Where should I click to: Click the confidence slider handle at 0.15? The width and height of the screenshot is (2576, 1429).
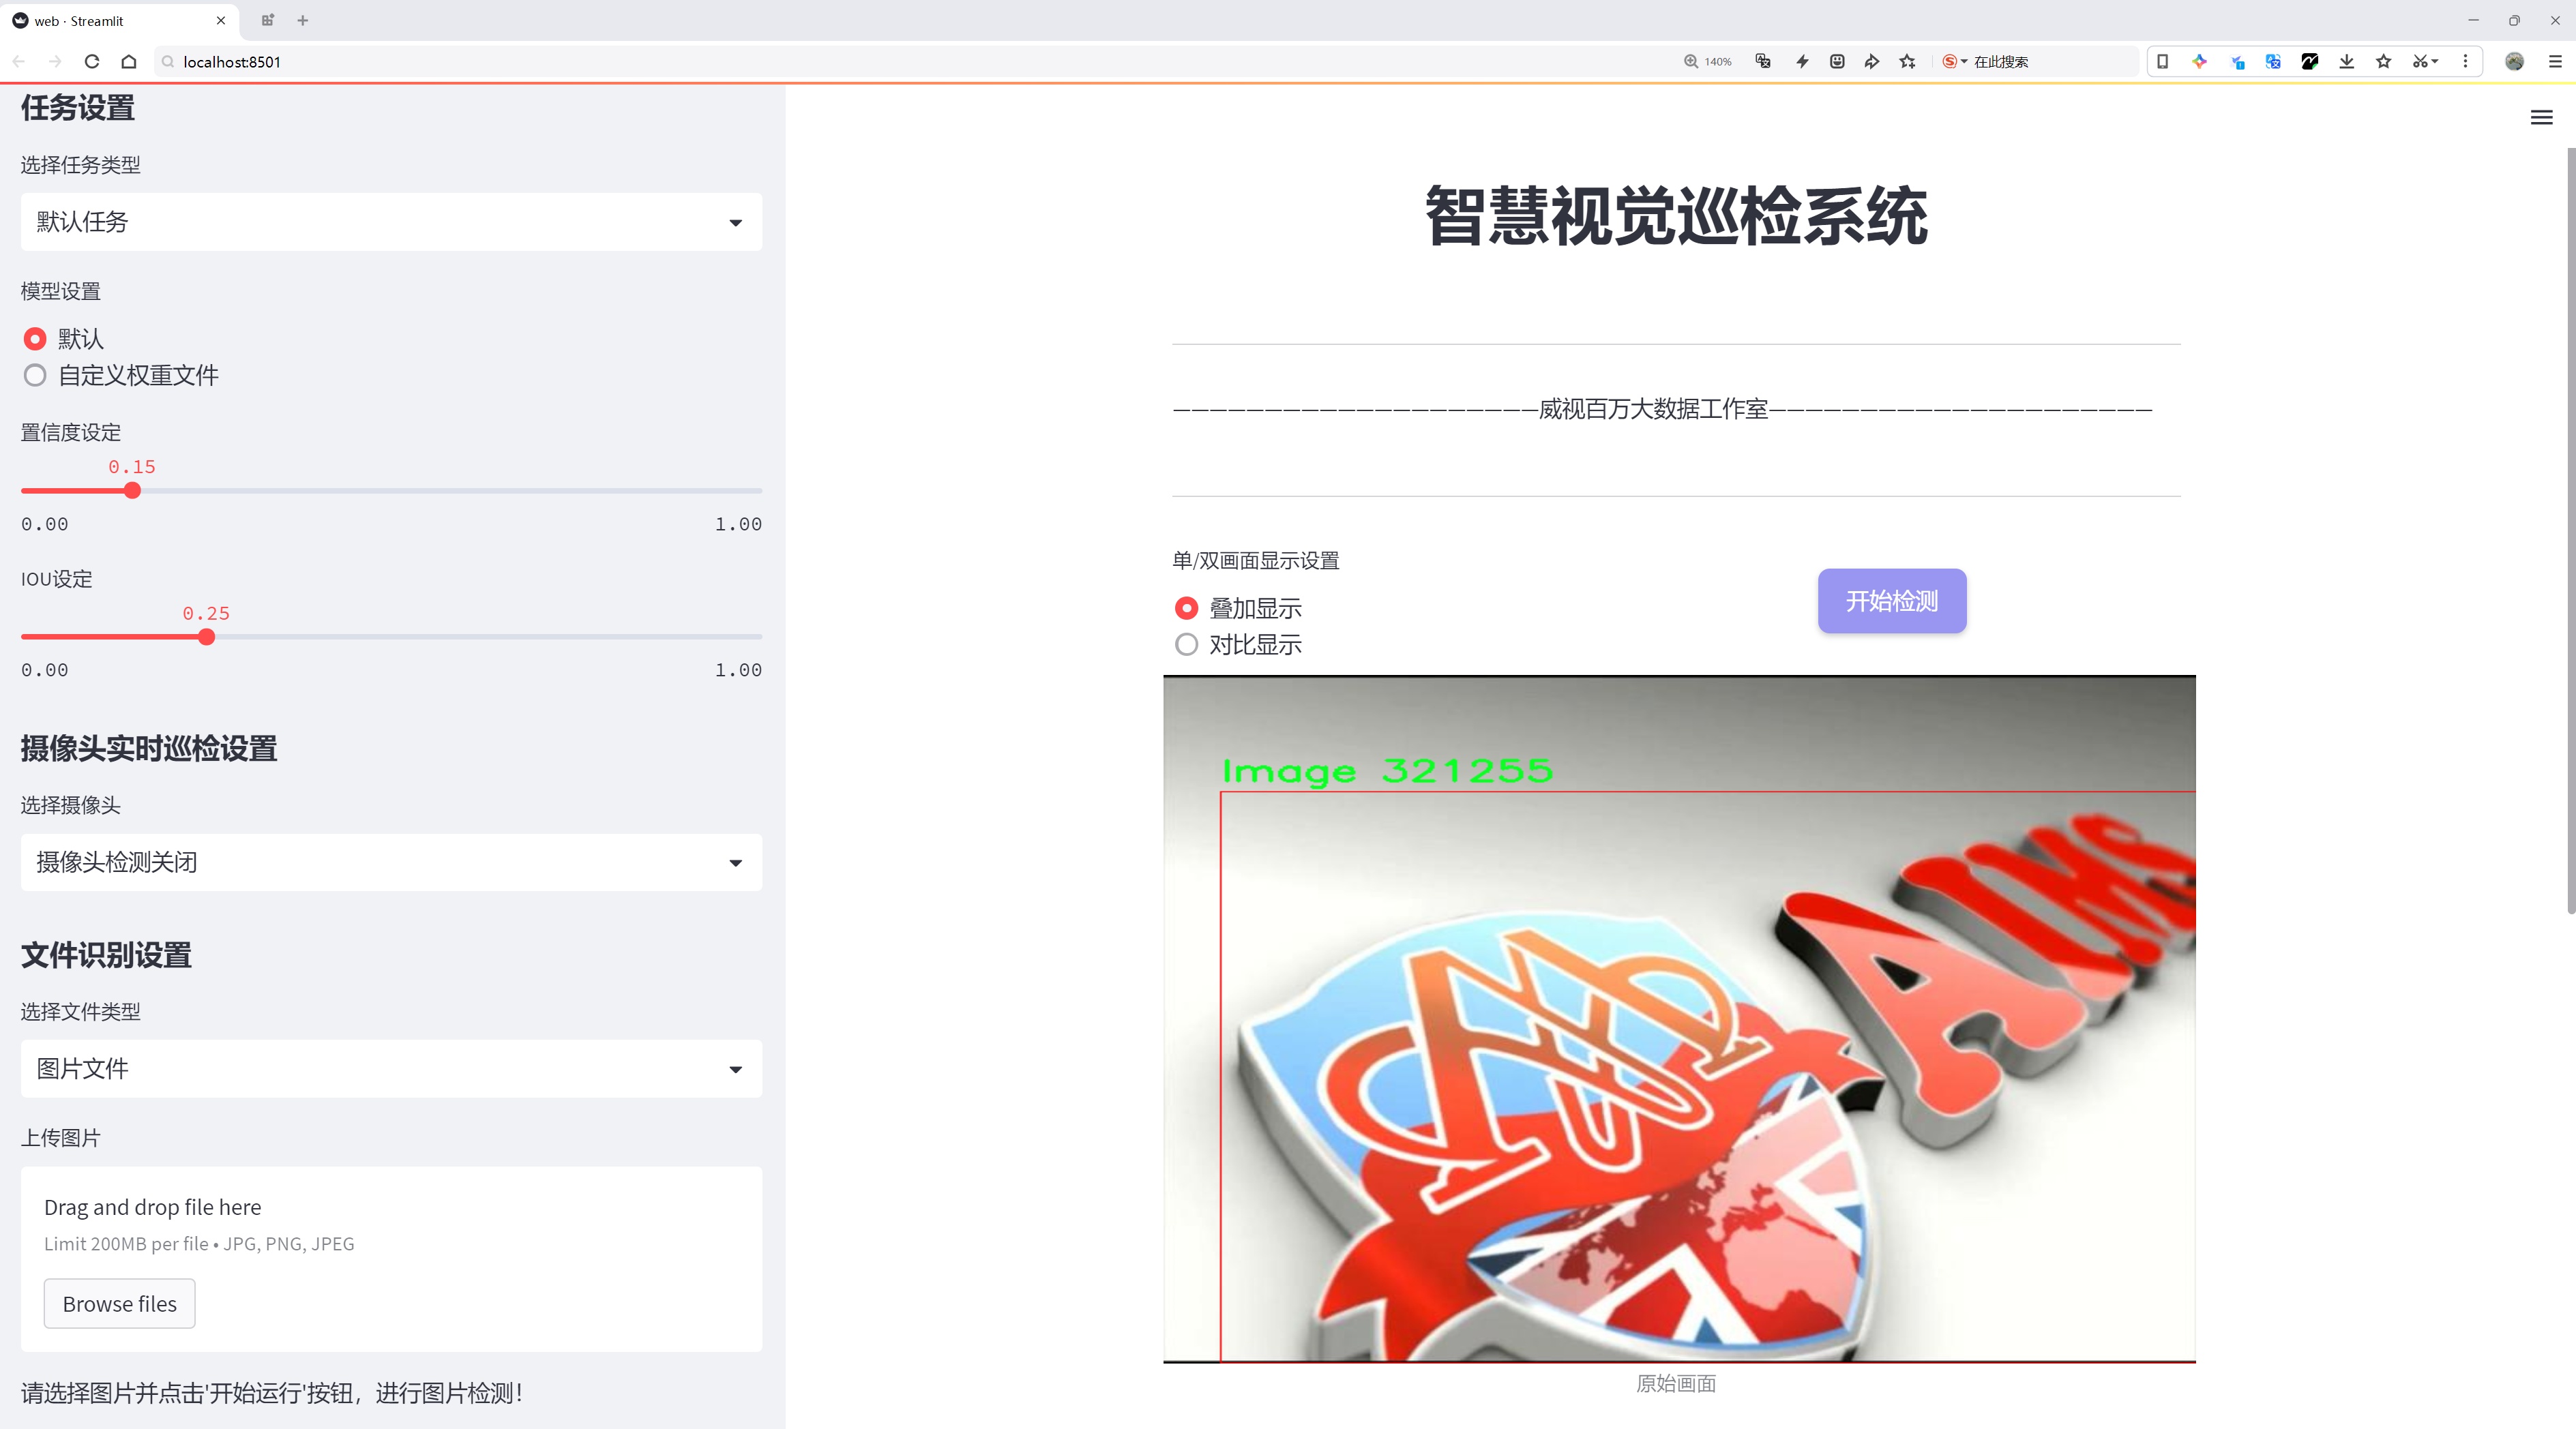[x=132, y=491]
